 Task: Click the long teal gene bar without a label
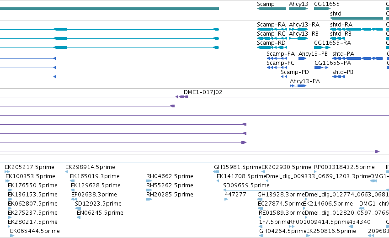(x=109, y=9)
